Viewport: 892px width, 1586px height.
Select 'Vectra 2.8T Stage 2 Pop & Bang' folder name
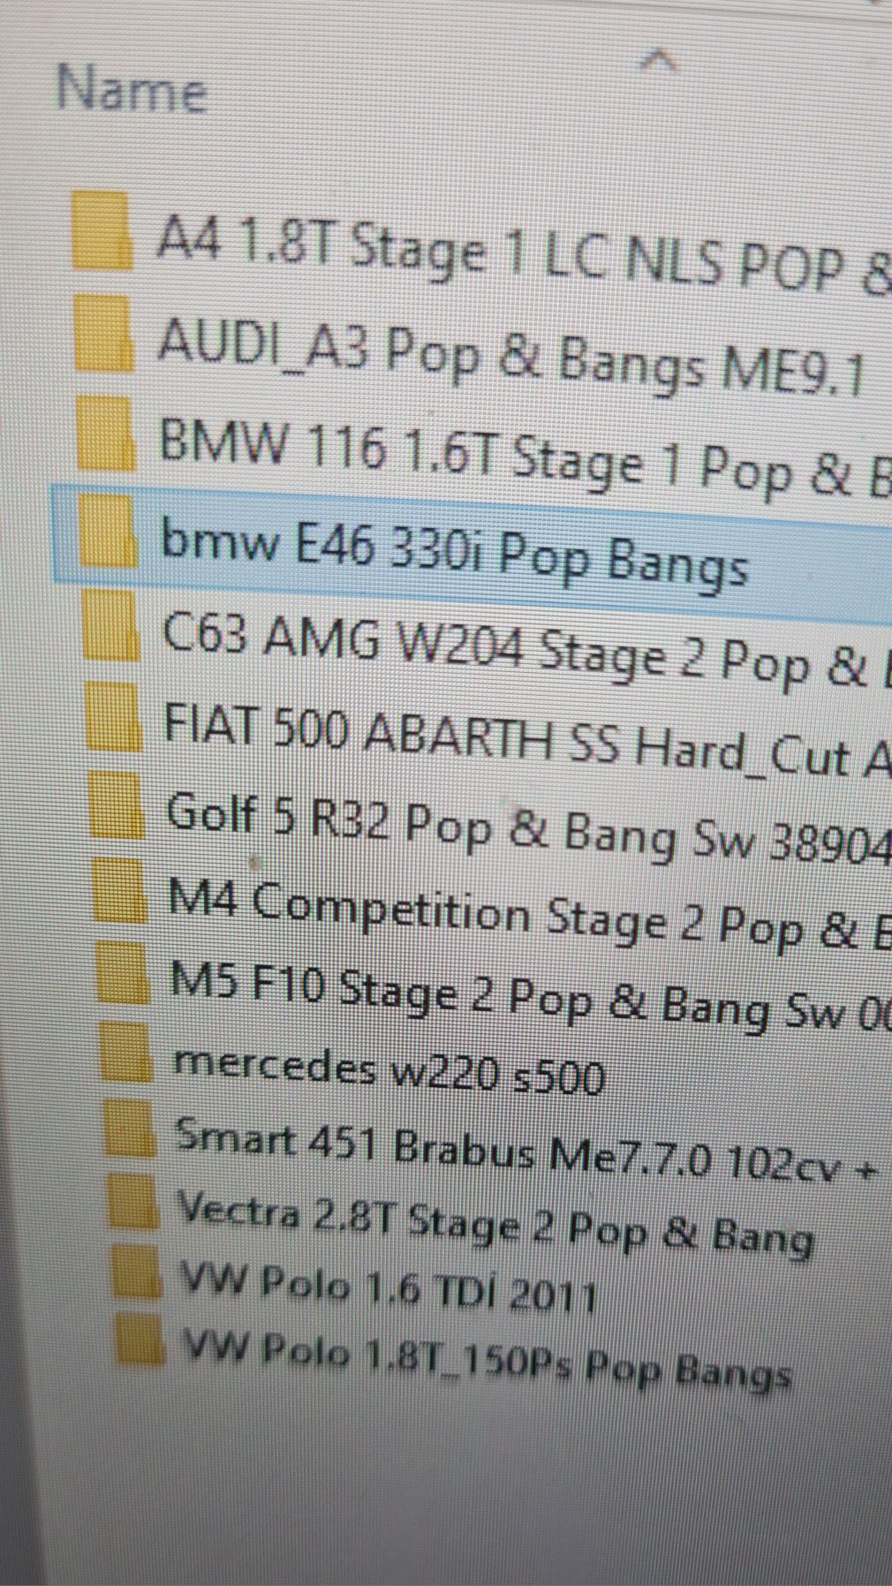click(x=495, y=1226)
